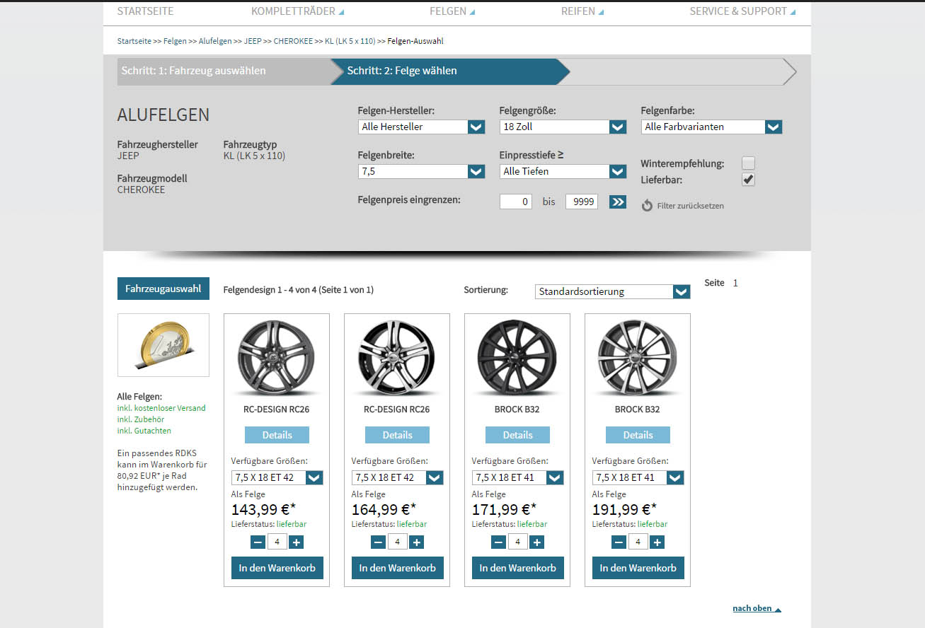Expand the Felgengröße 18 Zoll dropdown
This screenshot has width=925, height=628.
[563, 127]
